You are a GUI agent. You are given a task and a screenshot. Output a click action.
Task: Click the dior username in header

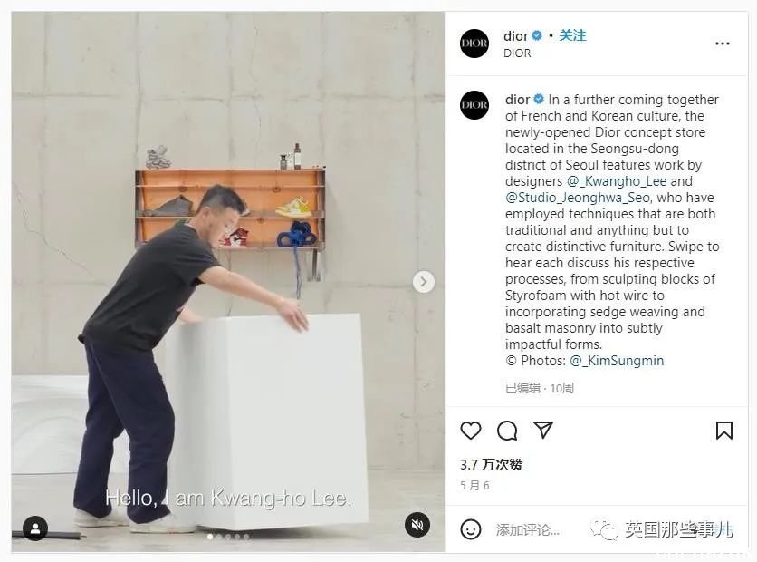(515, 36)
